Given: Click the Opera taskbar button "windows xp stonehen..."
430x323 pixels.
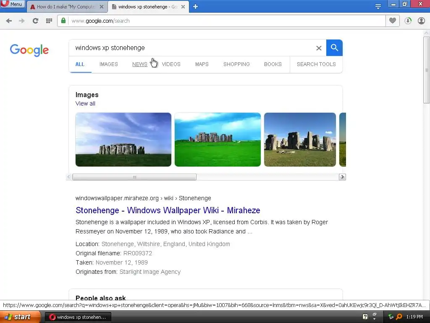Looking at the screenshot, I should click(78, 317).
